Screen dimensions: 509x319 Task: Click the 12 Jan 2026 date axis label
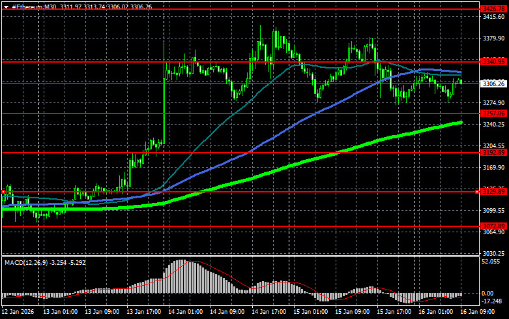pyautogui.click(x=20, y=312)
